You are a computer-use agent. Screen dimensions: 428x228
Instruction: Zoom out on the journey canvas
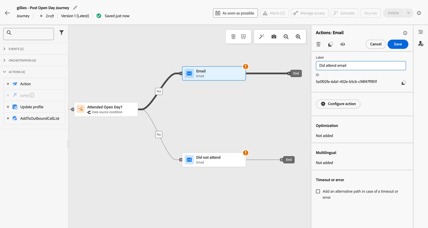point(286,37)
